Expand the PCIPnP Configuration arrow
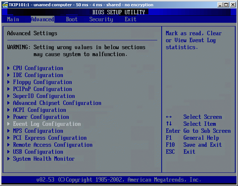This screenshot has width=238, height=186. click(x=9, y=89)
